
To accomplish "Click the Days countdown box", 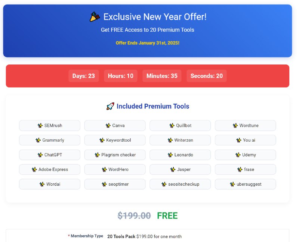I will [83, 76].
